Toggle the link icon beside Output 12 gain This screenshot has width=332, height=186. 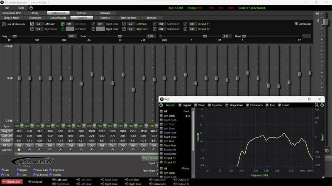pyautogui.click(x=185, y=29)
